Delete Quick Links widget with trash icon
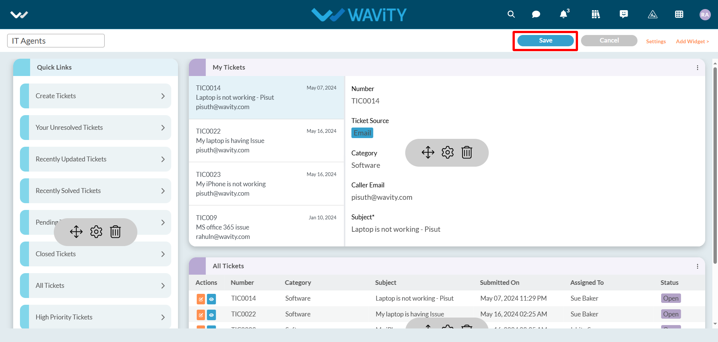Image resolution: width=718 pixels, height=342 pixels. click(116, 232)
